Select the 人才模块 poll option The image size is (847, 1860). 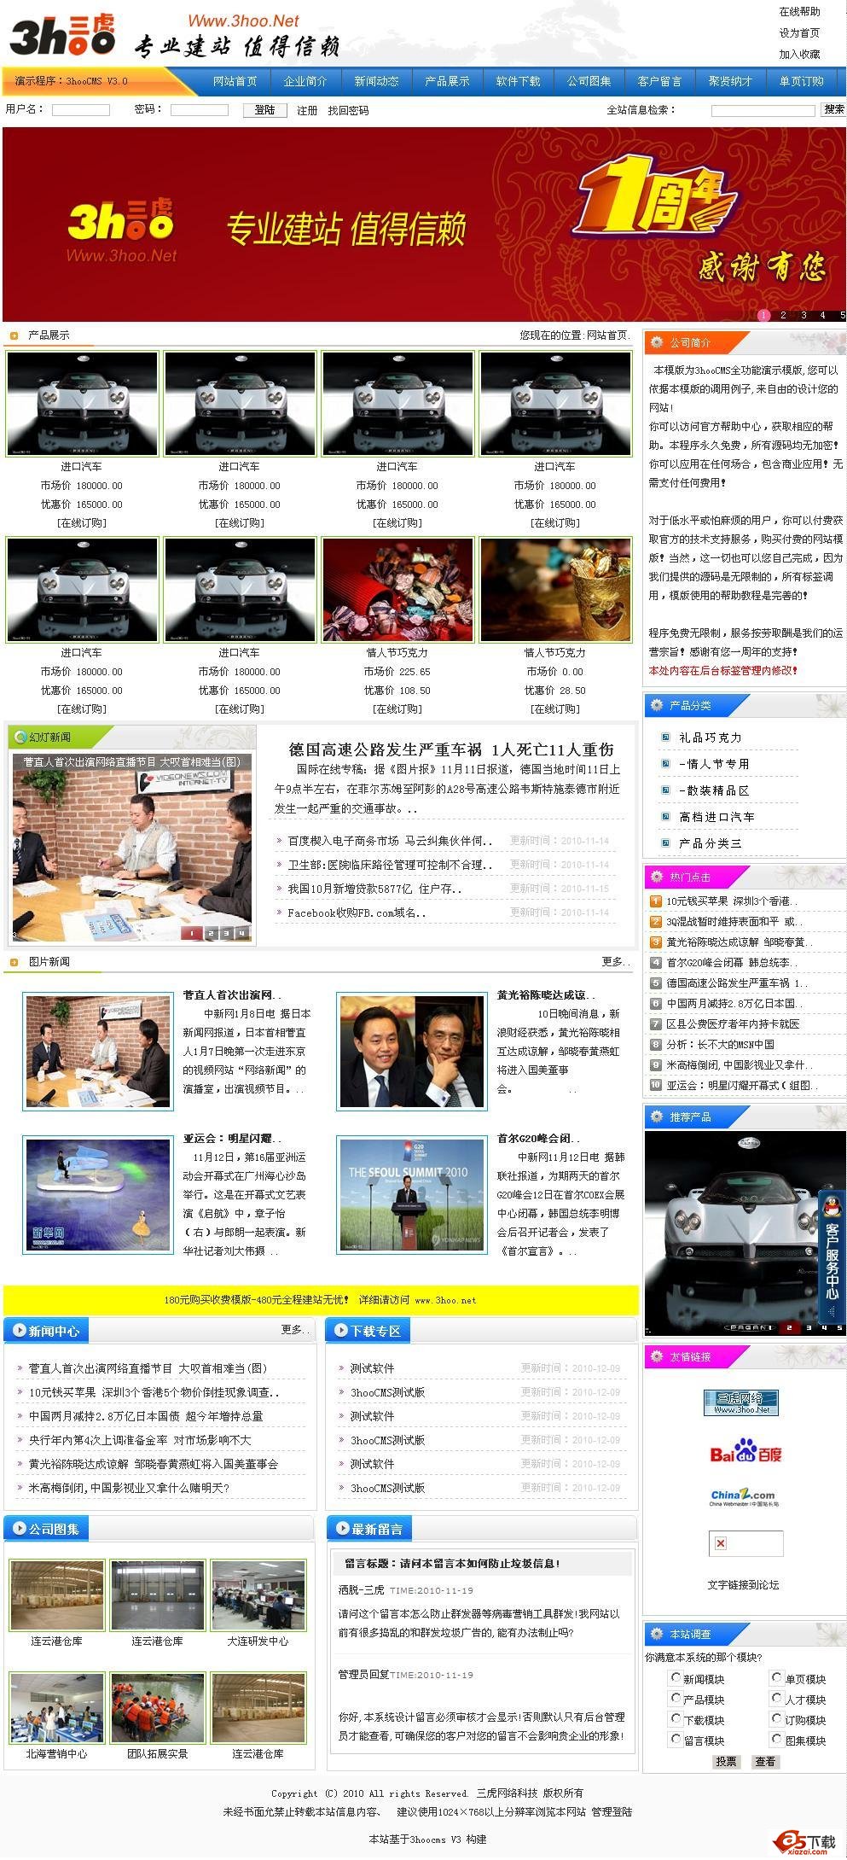776,1698
